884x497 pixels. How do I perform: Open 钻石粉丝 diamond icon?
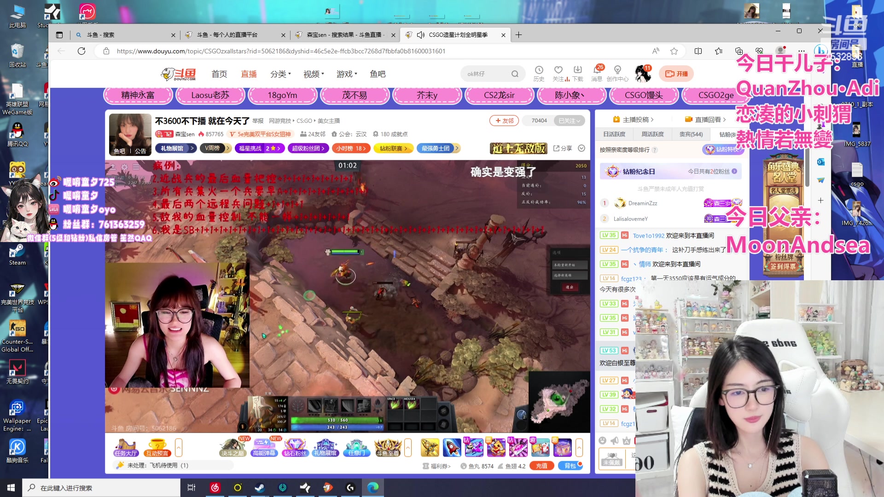pos(295,448)
